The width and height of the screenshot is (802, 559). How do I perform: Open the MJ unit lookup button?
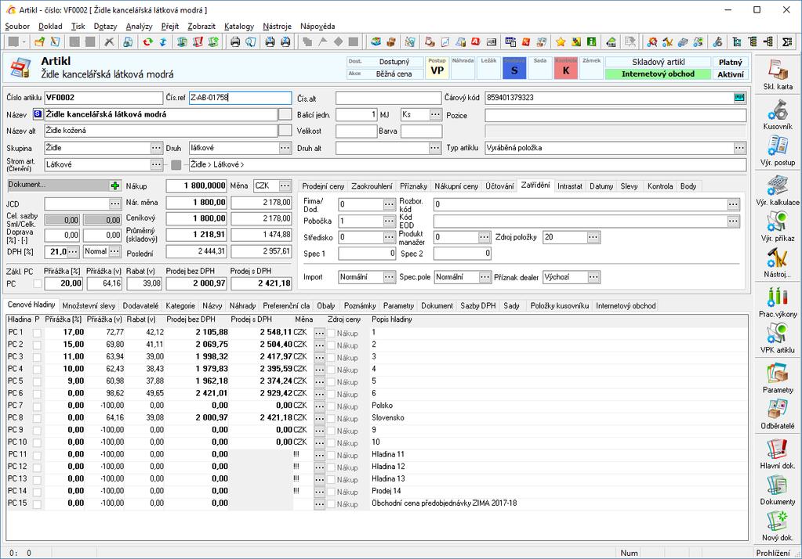tap(436, 114)
